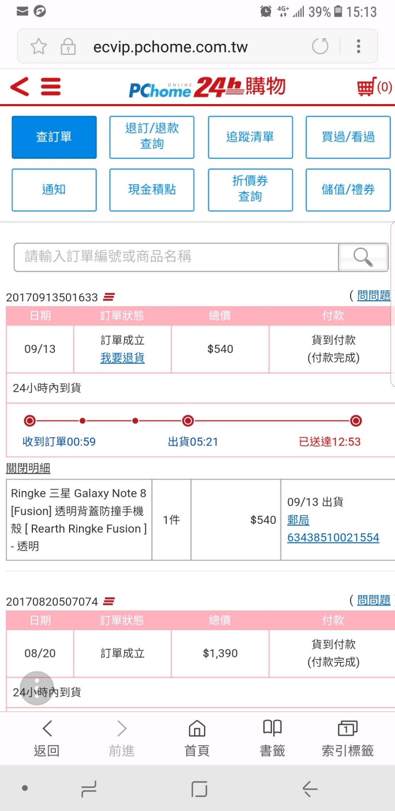Open the red hamburger menu
The width and height of the screenshot is (395, 811).
(50, 87)
